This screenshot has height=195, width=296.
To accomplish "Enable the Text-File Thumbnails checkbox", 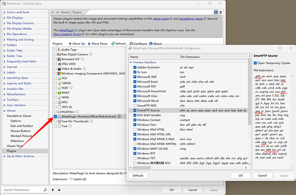I will pos(55,121).
